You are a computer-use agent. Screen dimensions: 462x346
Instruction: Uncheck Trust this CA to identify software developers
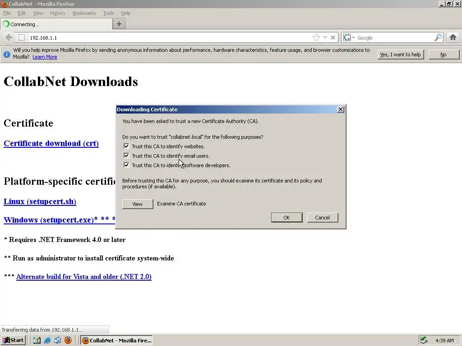click(x=126, y=165)
